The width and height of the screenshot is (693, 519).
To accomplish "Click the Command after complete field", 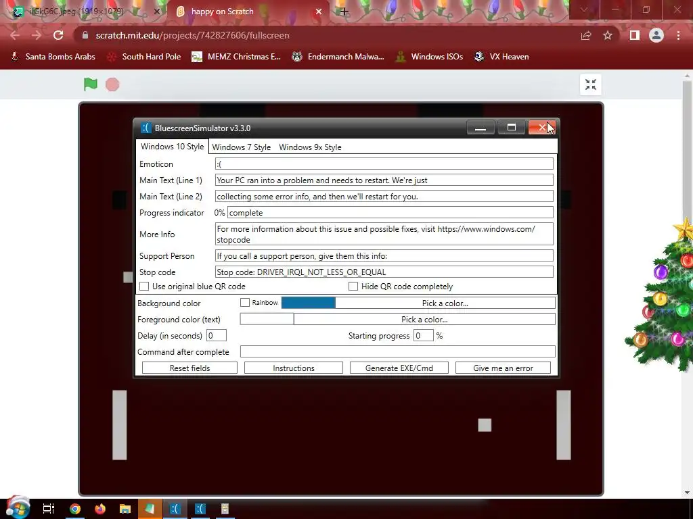I will [x=398, y=351].
